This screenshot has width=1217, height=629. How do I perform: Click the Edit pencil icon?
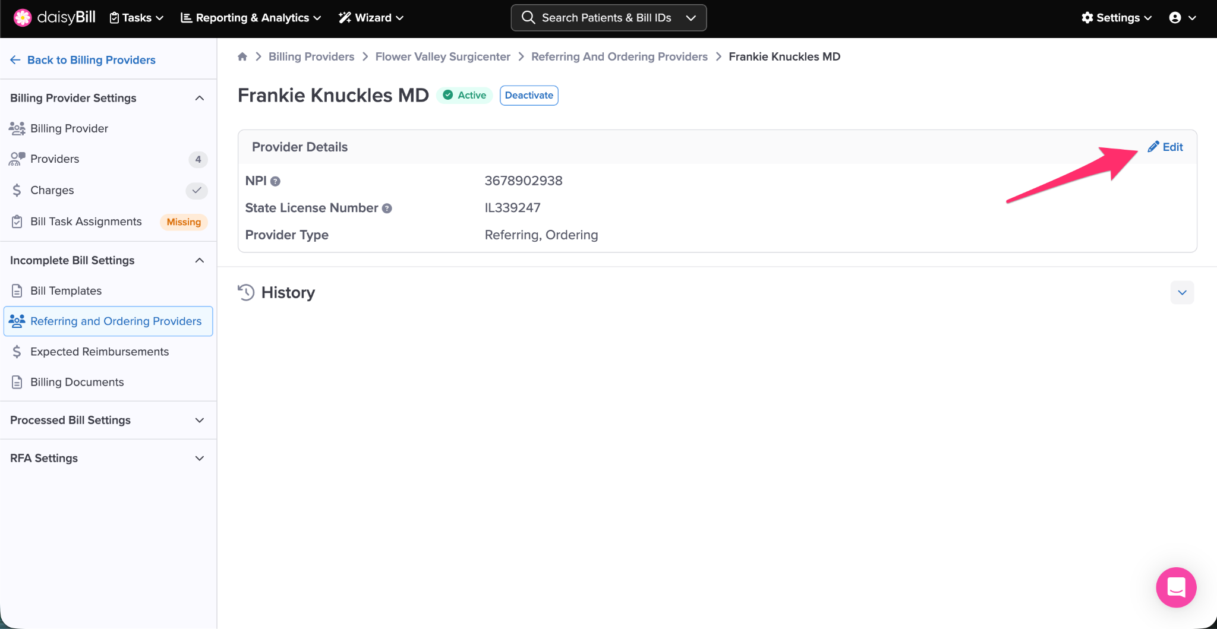tap(1153, 147)
